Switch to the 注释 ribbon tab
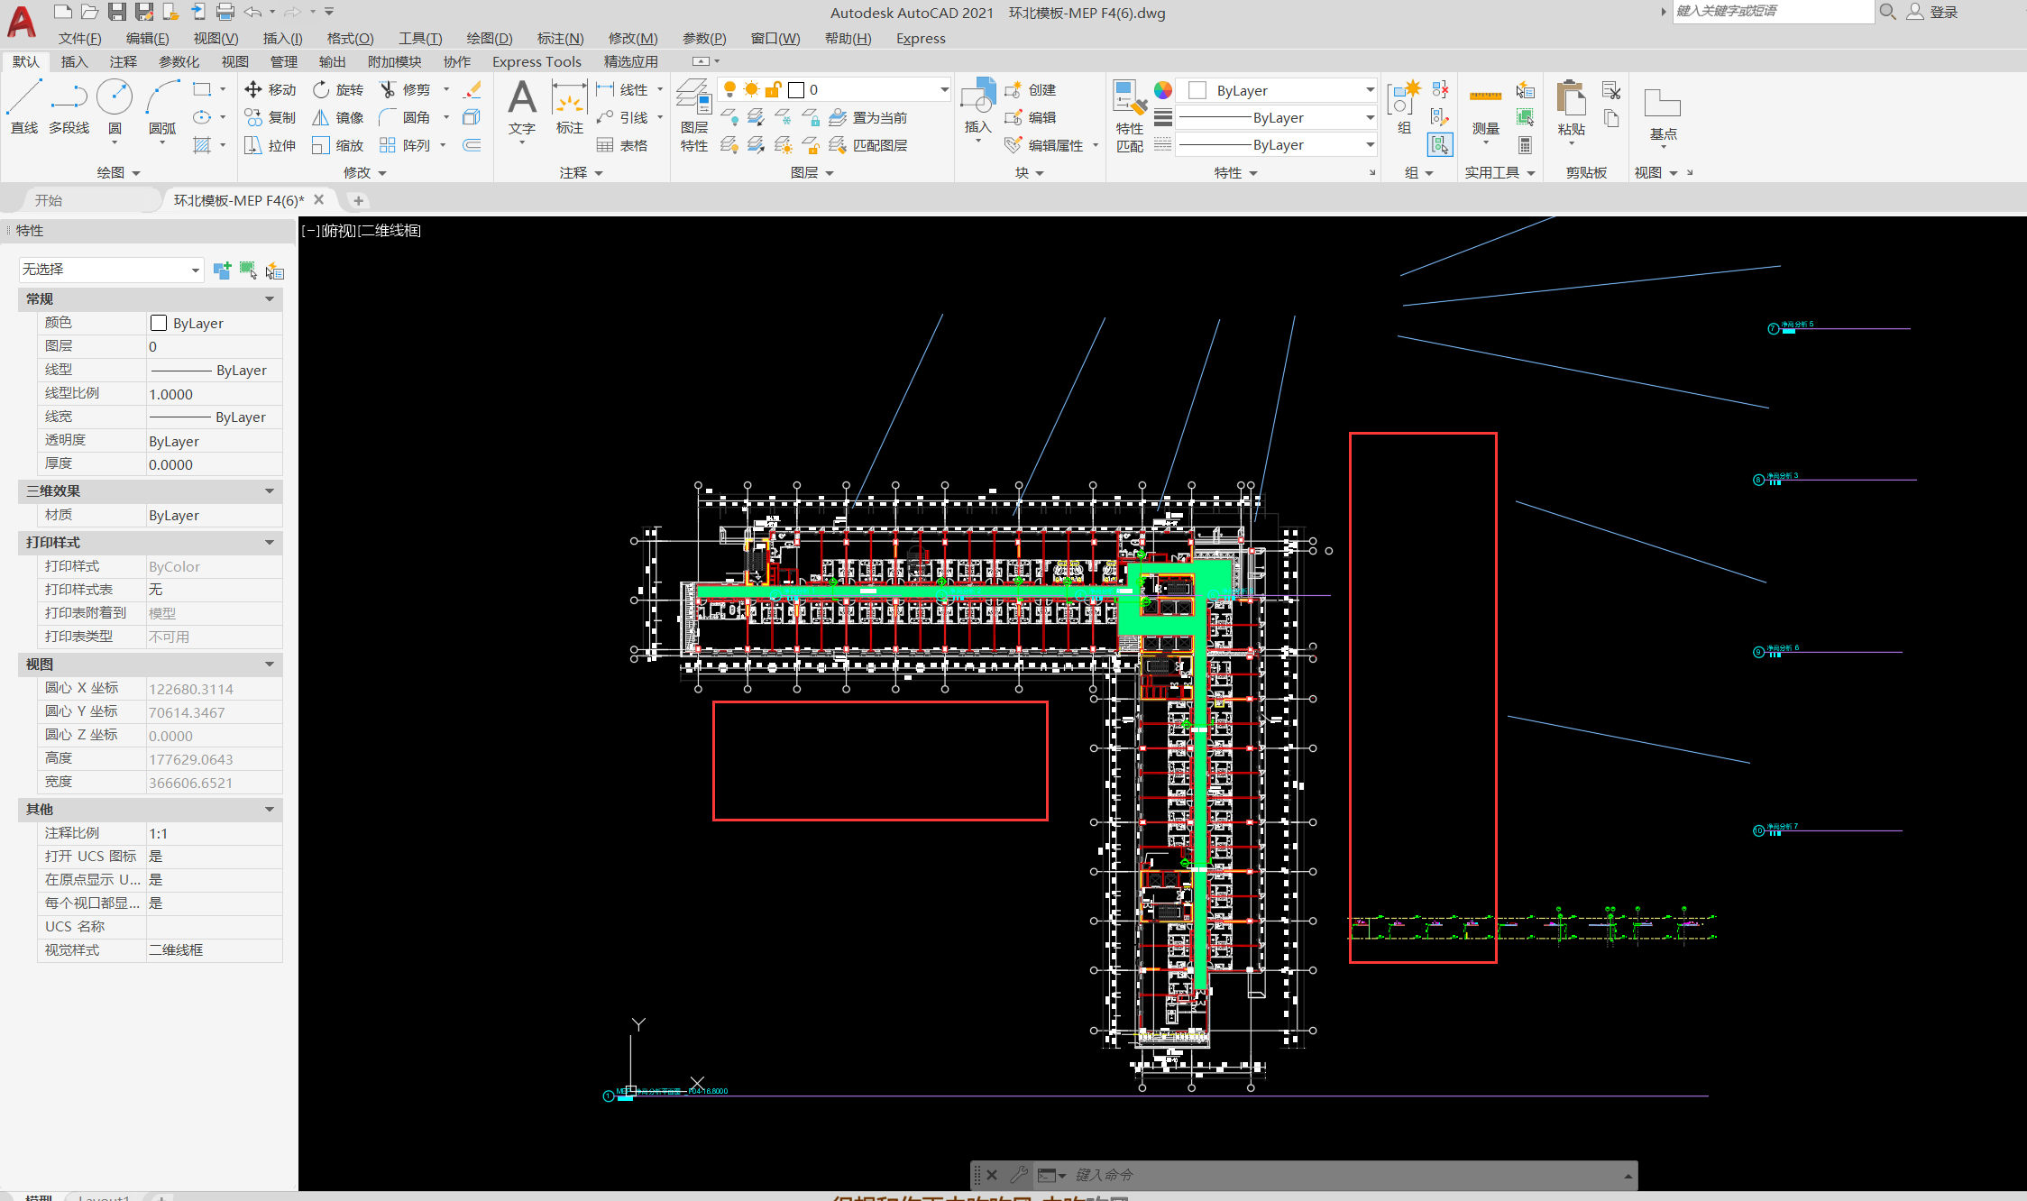This screenshot has width=2027, height=1201. [123, 61]
